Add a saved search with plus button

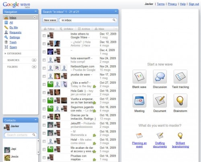[34, 60]
